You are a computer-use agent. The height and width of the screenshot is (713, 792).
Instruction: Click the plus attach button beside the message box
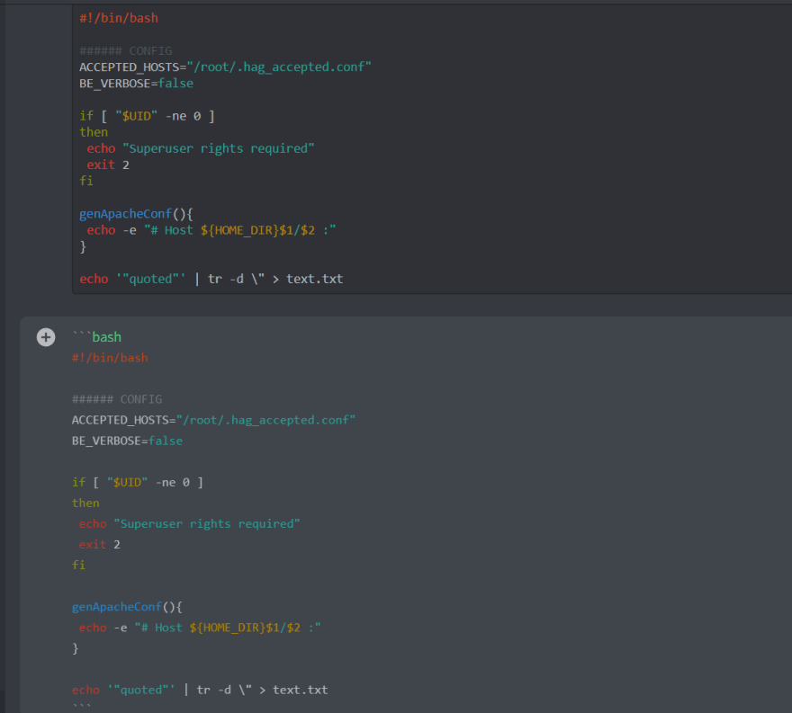coord(46,337)
